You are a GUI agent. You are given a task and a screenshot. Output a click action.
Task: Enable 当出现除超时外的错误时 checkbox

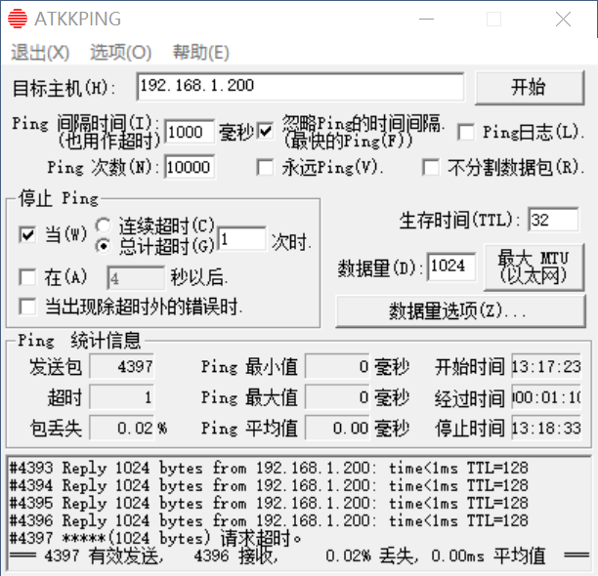(x=27, y=307)
